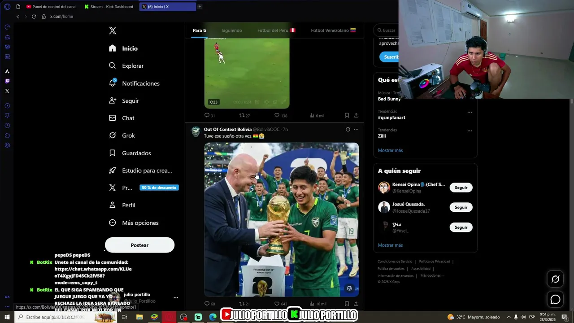Screen dimensions: 574x323
Task: Share the football video post
Action: click(356, 115)
